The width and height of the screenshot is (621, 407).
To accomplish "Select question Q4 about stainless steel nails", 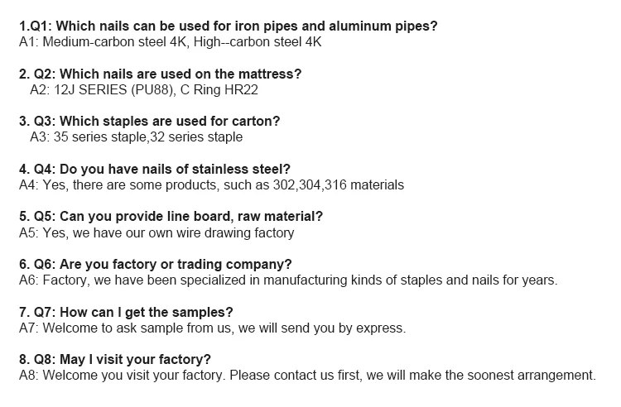I will 154,169.
